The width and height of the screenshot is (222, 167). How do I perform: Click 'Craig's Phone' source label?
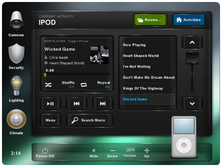(78, 41)
